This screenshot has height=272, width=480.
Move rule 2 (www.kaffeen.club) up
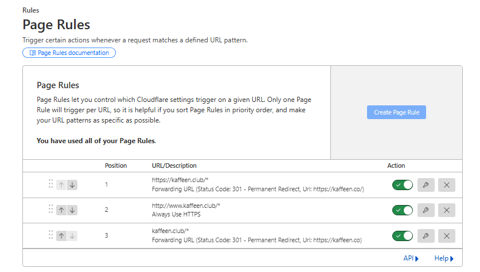click(61, 210)
